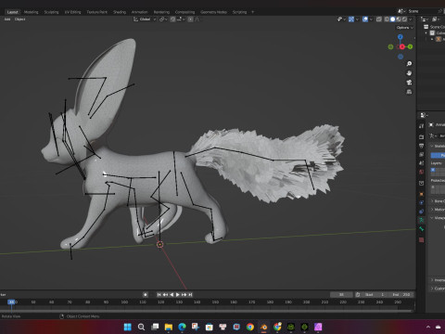
Task: Open the Object Constraints properties tab
Action: [422, 212]
